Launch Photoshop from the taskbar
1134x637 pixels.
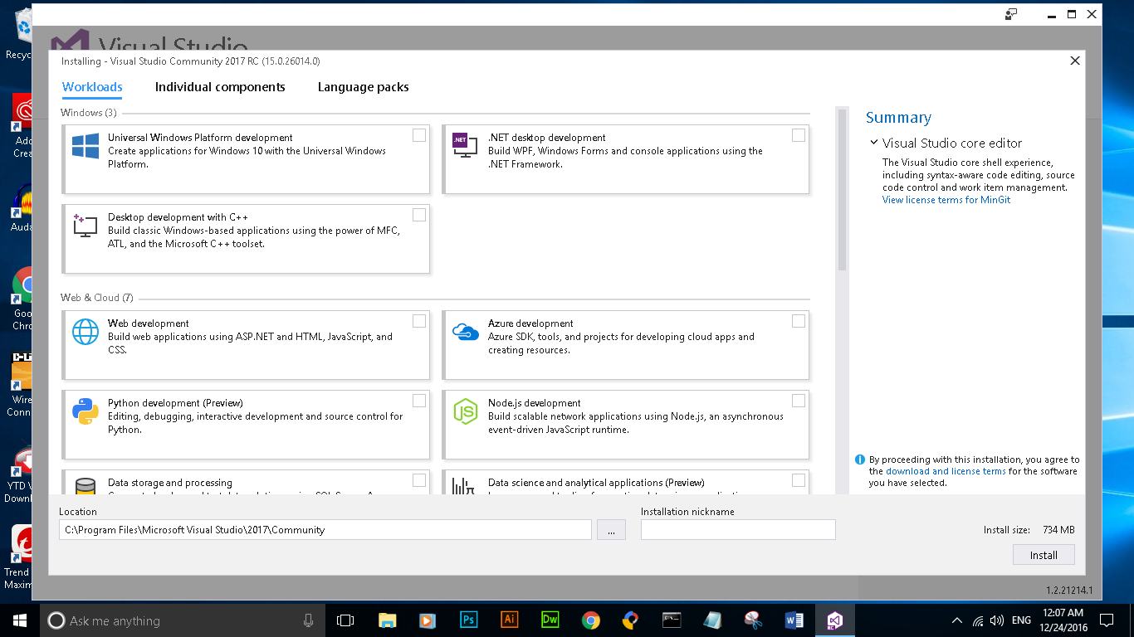(x=468, y=620)
